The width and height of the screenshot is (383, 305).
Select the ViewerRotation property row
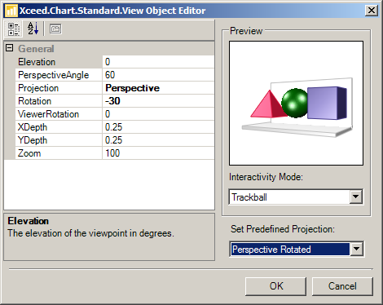tap(115, 114)
